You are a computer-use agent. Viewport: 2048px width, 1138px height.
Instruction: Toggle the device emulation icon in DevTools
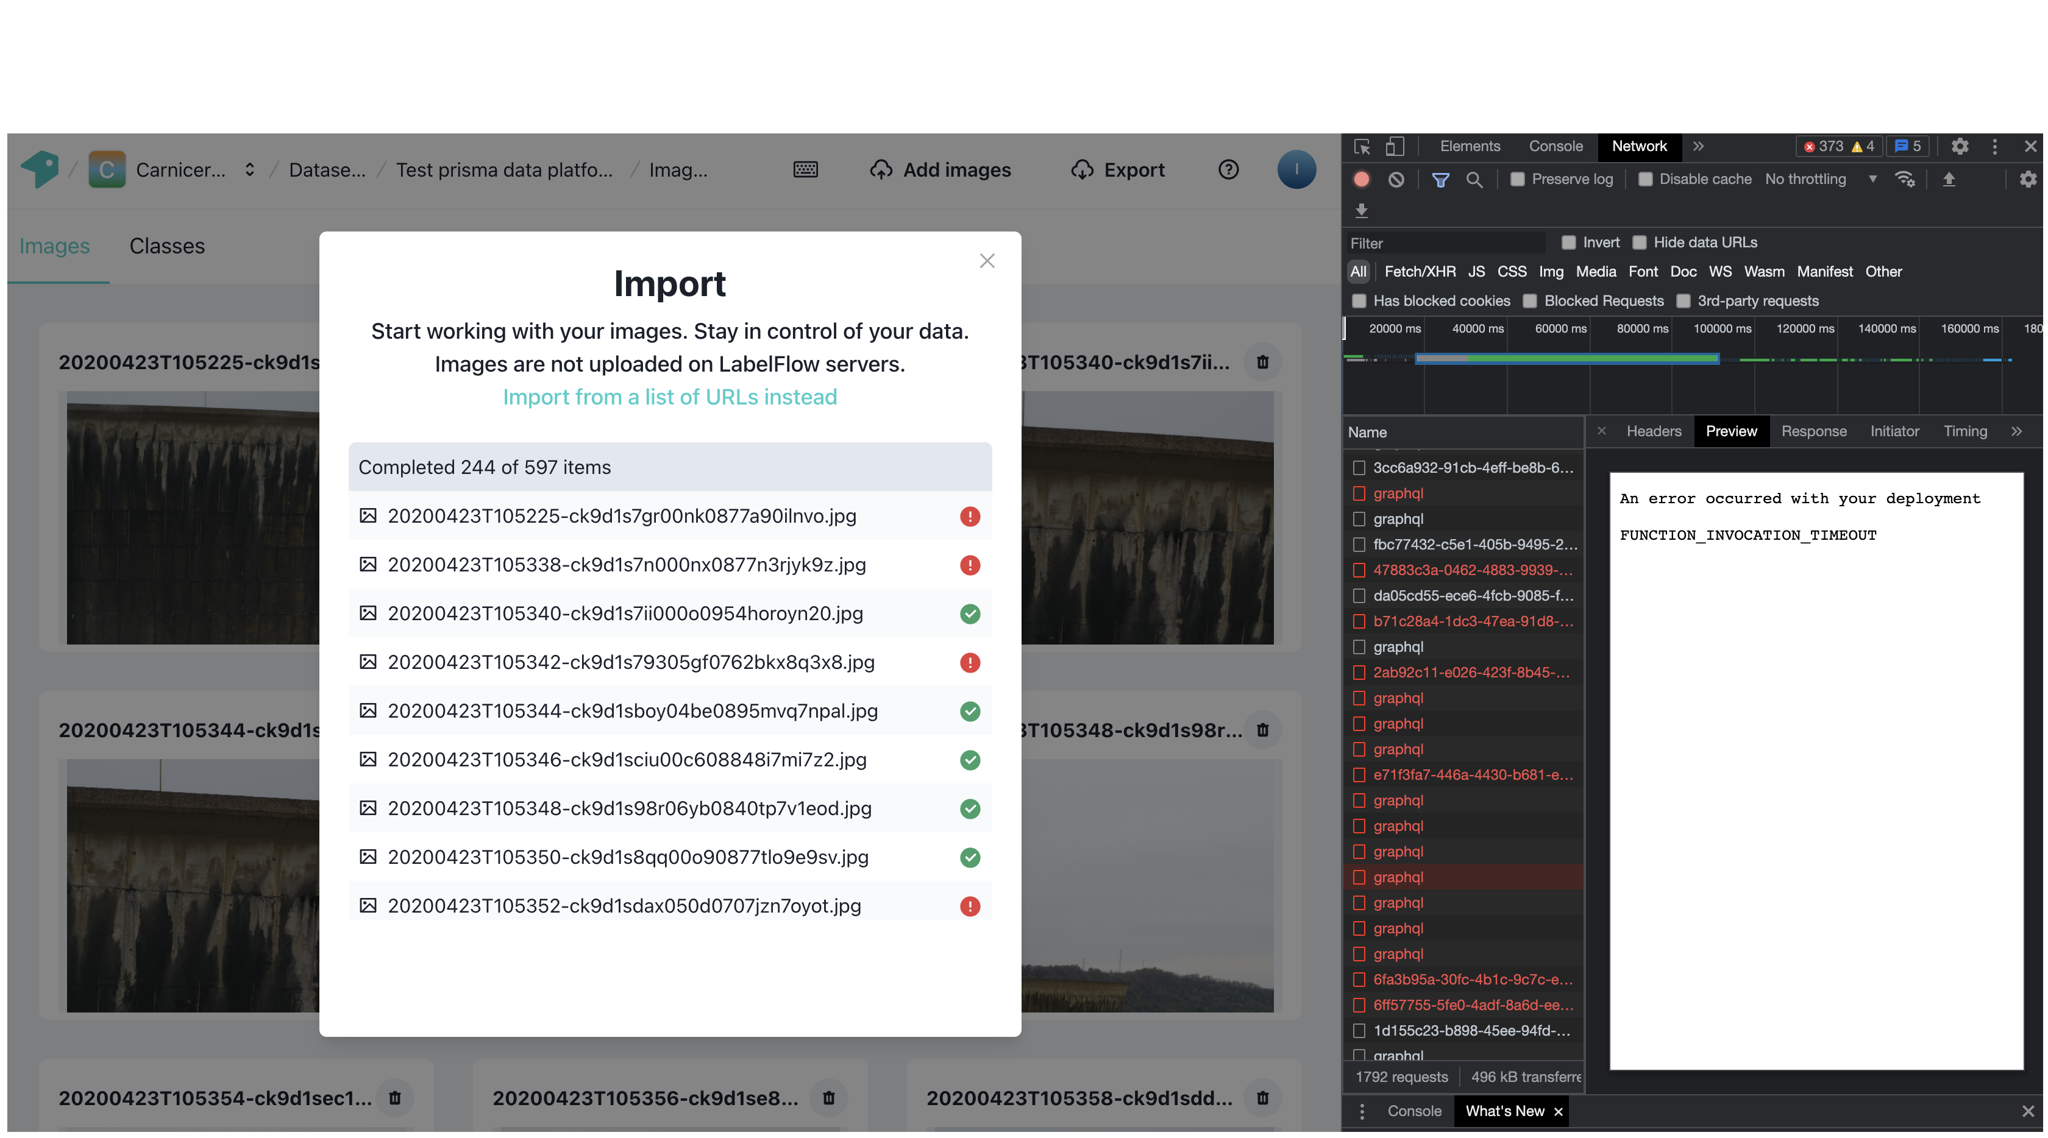click(x=1395, y=146)
